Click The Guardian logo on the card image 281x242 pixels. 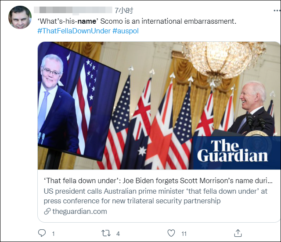[232, 151]
